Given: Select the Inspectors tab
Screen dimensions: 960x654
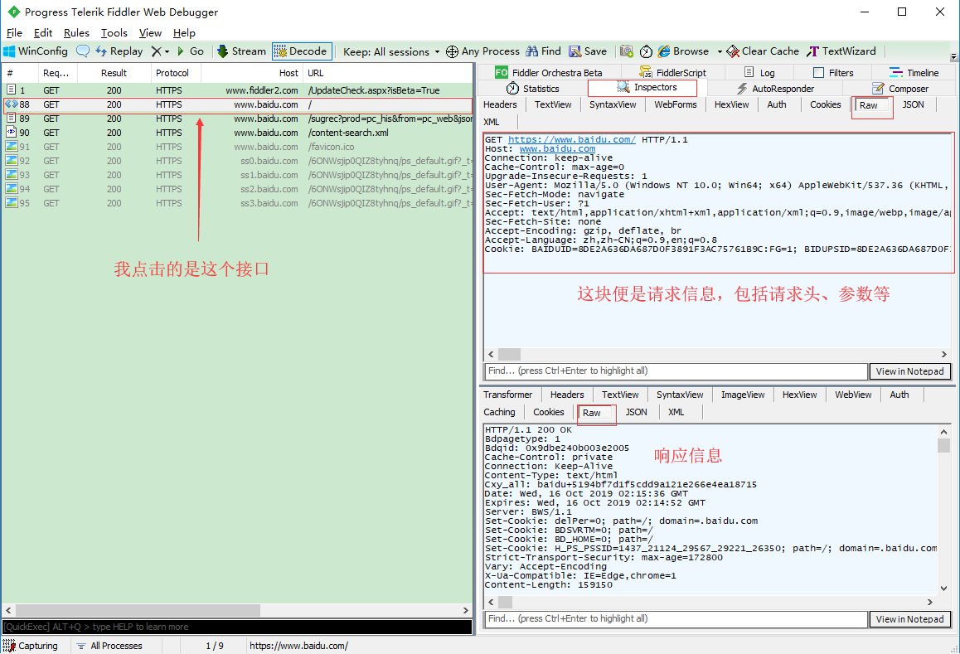Looking at the screenshot, I should point(647,88).
